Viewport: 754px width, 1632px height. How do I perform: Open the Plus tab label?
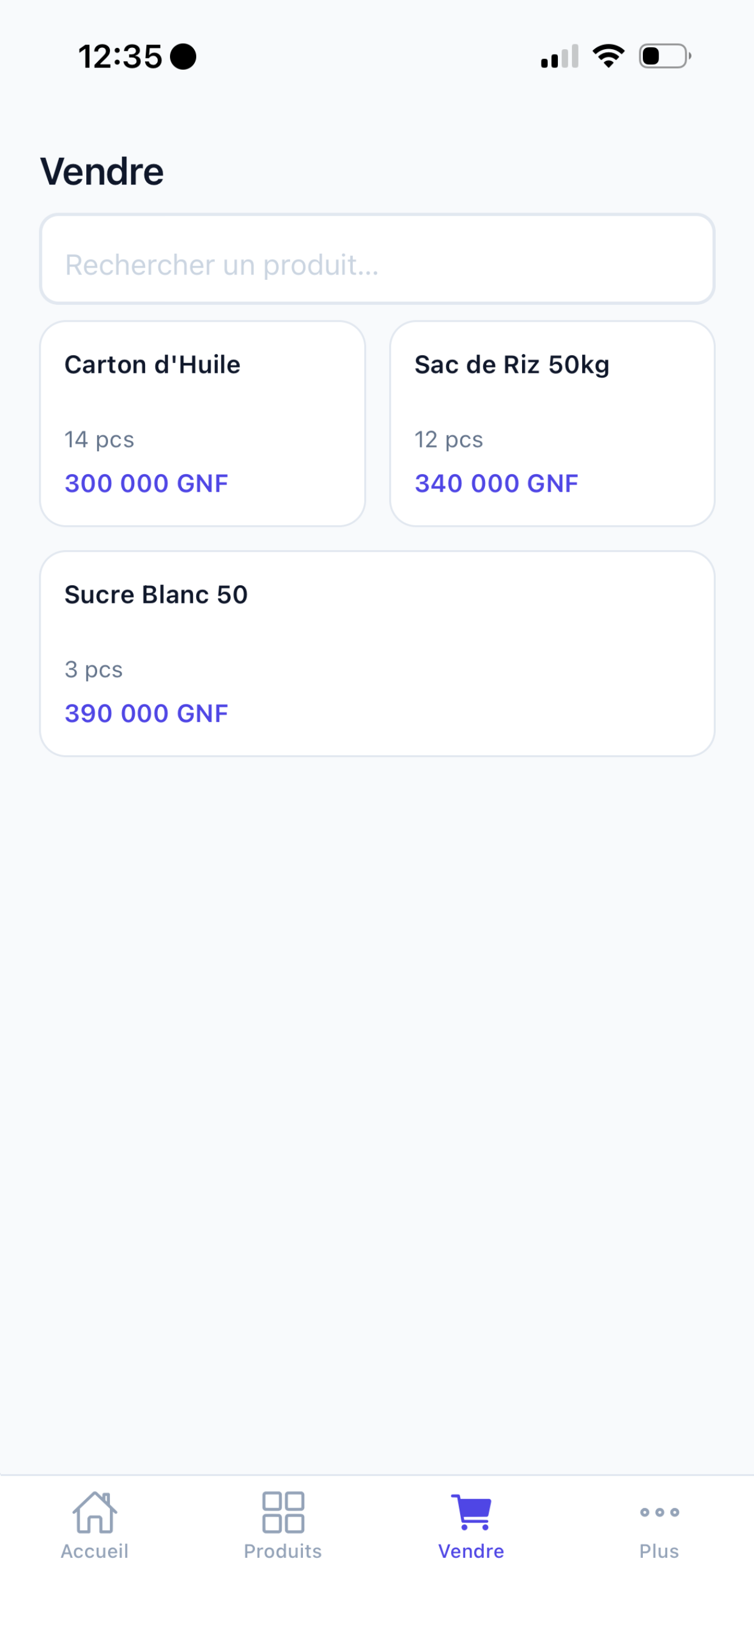pyautogui.click(x=659, y=1551)
